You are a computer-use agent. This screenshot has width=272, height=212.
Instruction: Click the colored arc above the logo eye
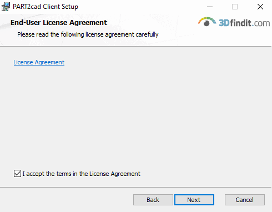point(207,20)
